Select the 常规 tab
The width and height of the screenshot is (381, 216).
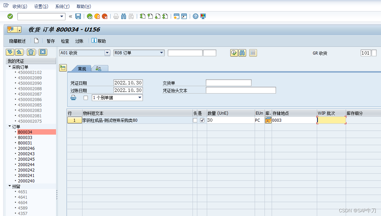pos(82,69)
